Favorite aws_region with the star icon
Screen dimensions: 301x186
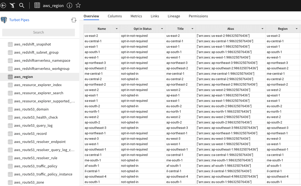(78, 5)
